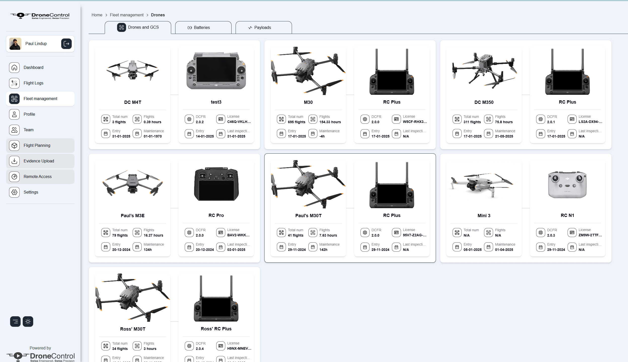Click Paul Lindup's profile avatar
The width and height of the screenshot is (628, 362).
[x=15, y=44]
